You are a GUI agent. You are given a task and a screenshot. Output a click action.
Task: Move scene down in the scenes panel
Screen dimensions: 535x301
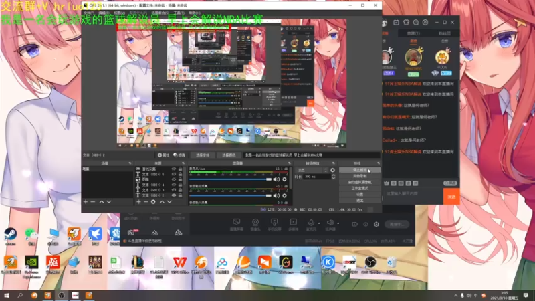click(x=109, y=202)
